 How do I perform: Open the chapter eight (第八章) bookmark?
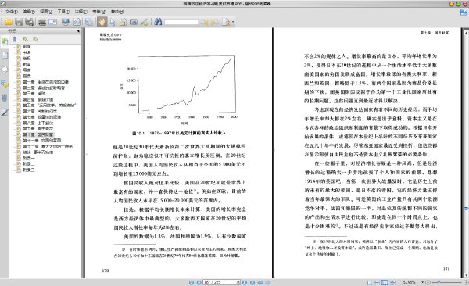pos(38,123)
